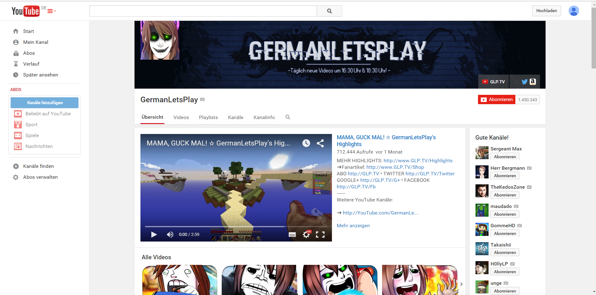Open the YouTube guide dropdown menu
Viewport: 596px width, 295px height.
[51, 11]
